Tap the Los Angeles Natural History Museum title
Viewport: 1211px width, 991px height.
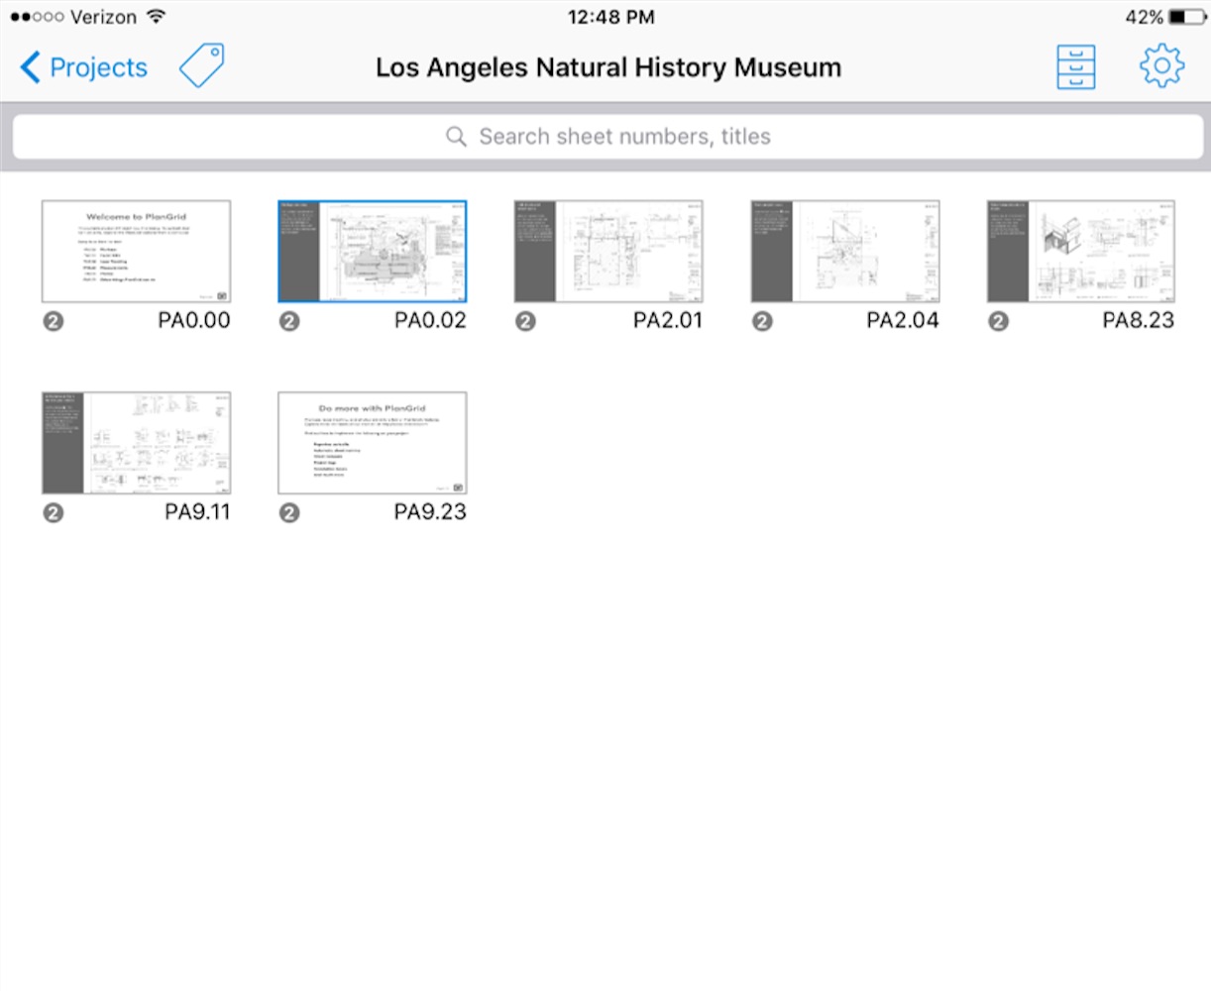pos(608,67)
